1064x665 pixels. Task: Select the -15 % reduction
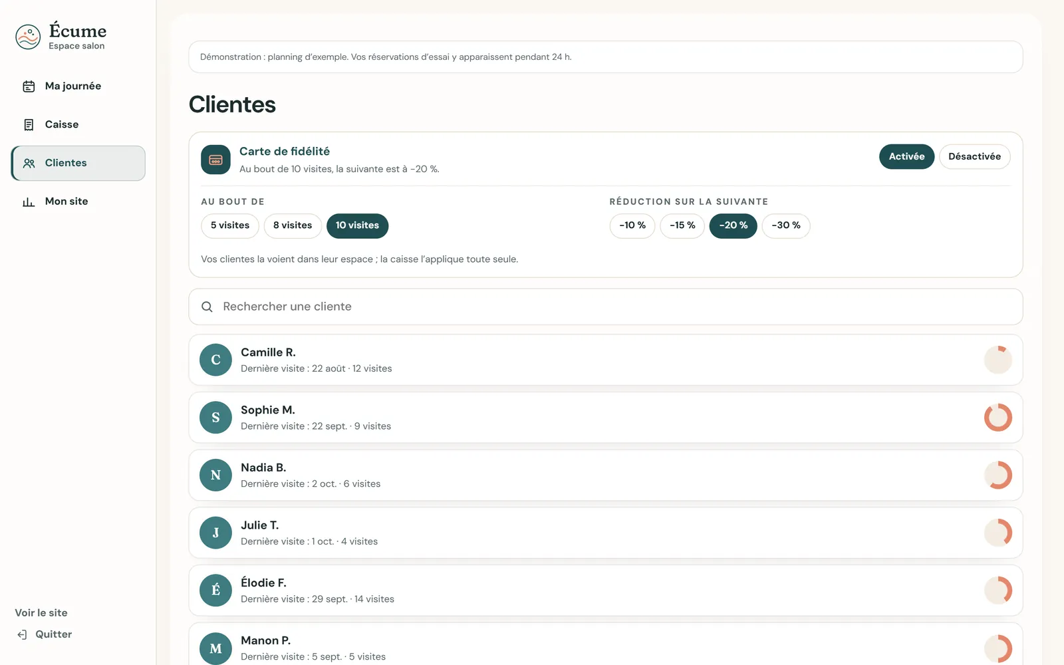(x=682, y=226)
